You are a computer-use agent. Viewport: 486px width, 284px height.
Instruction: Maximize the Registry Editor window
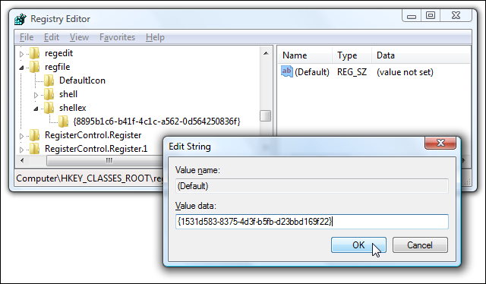point(431,16)
